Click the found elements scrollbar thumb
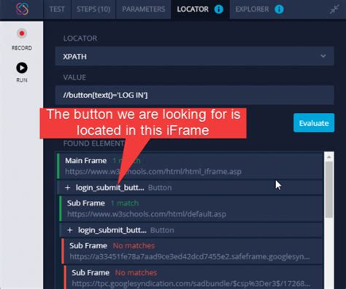Image resolution: width=346 pixels, height=289 pixels. (x=329, y=190)
